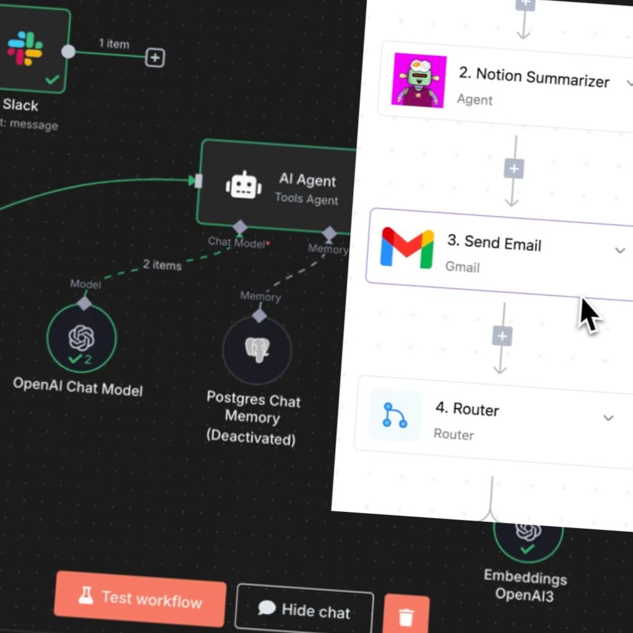Viewport: 633px width, 633px height.
Task: Add step between Send Email and Router
Action: coord(502,336)
